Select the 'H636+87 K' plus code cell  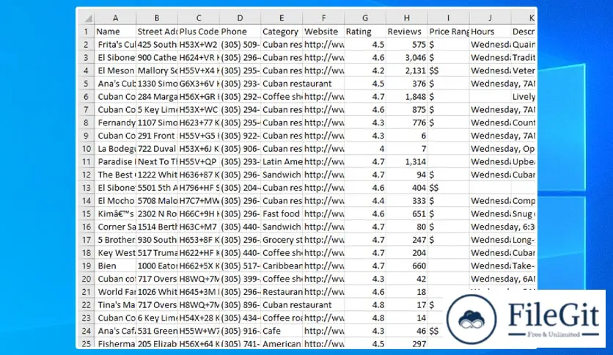(x=199, y=175)
